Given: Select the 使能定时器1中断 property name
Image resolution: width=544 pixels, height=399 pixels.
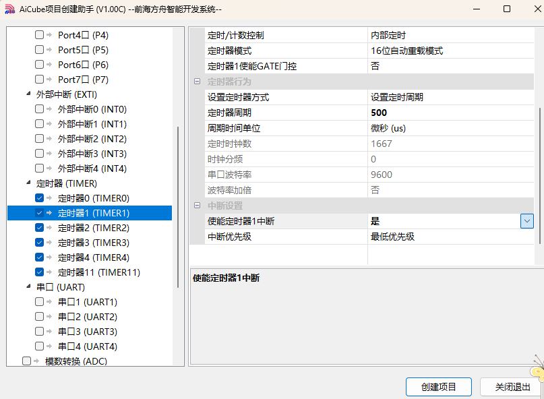Looking at the screenshot, I should (x=241, y=221).
